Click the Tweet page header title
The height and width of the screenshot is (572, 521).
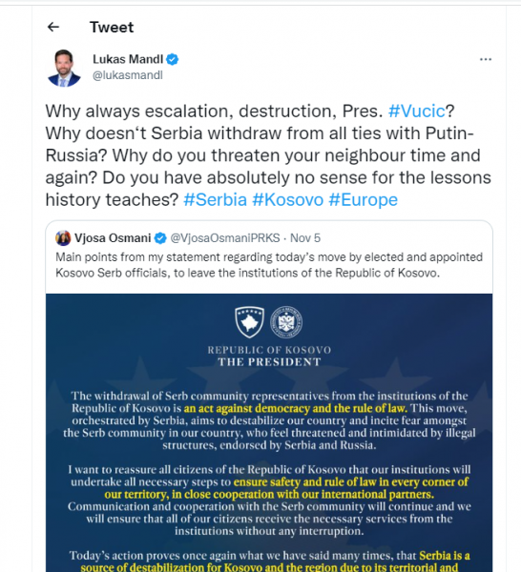click(x=112, y=28)
